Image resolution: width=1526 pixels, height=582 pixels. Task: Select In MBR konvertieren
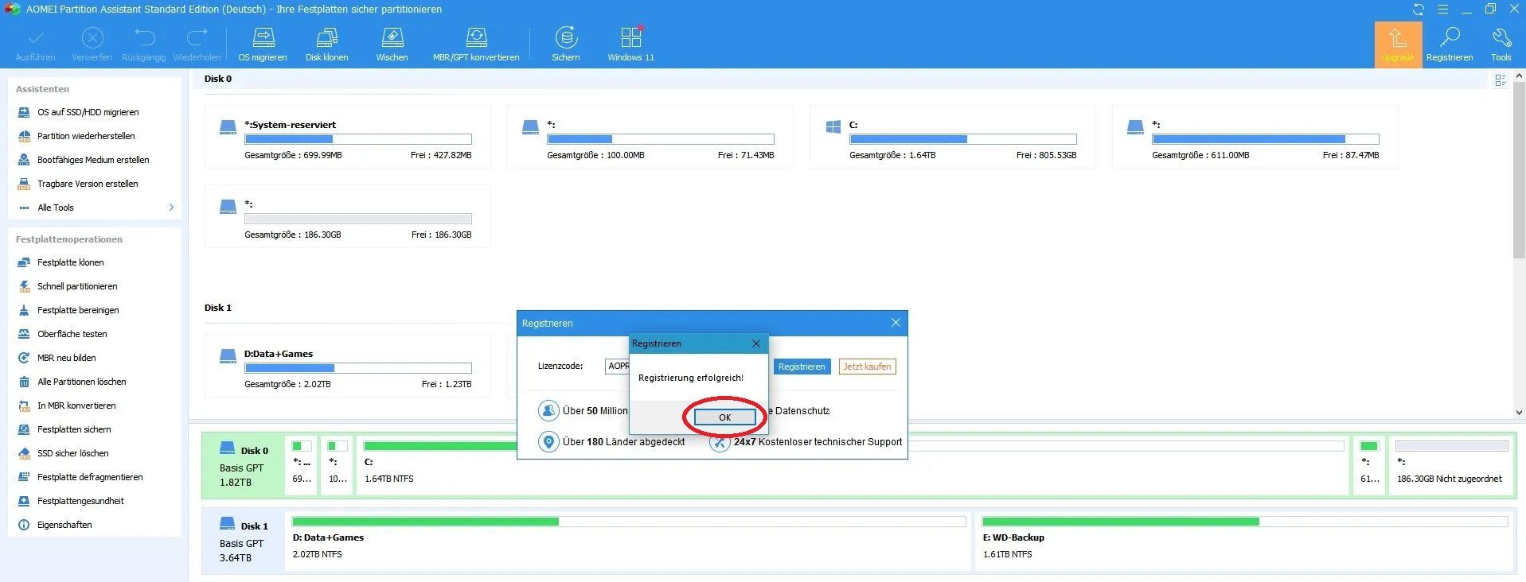pos(76,405)
